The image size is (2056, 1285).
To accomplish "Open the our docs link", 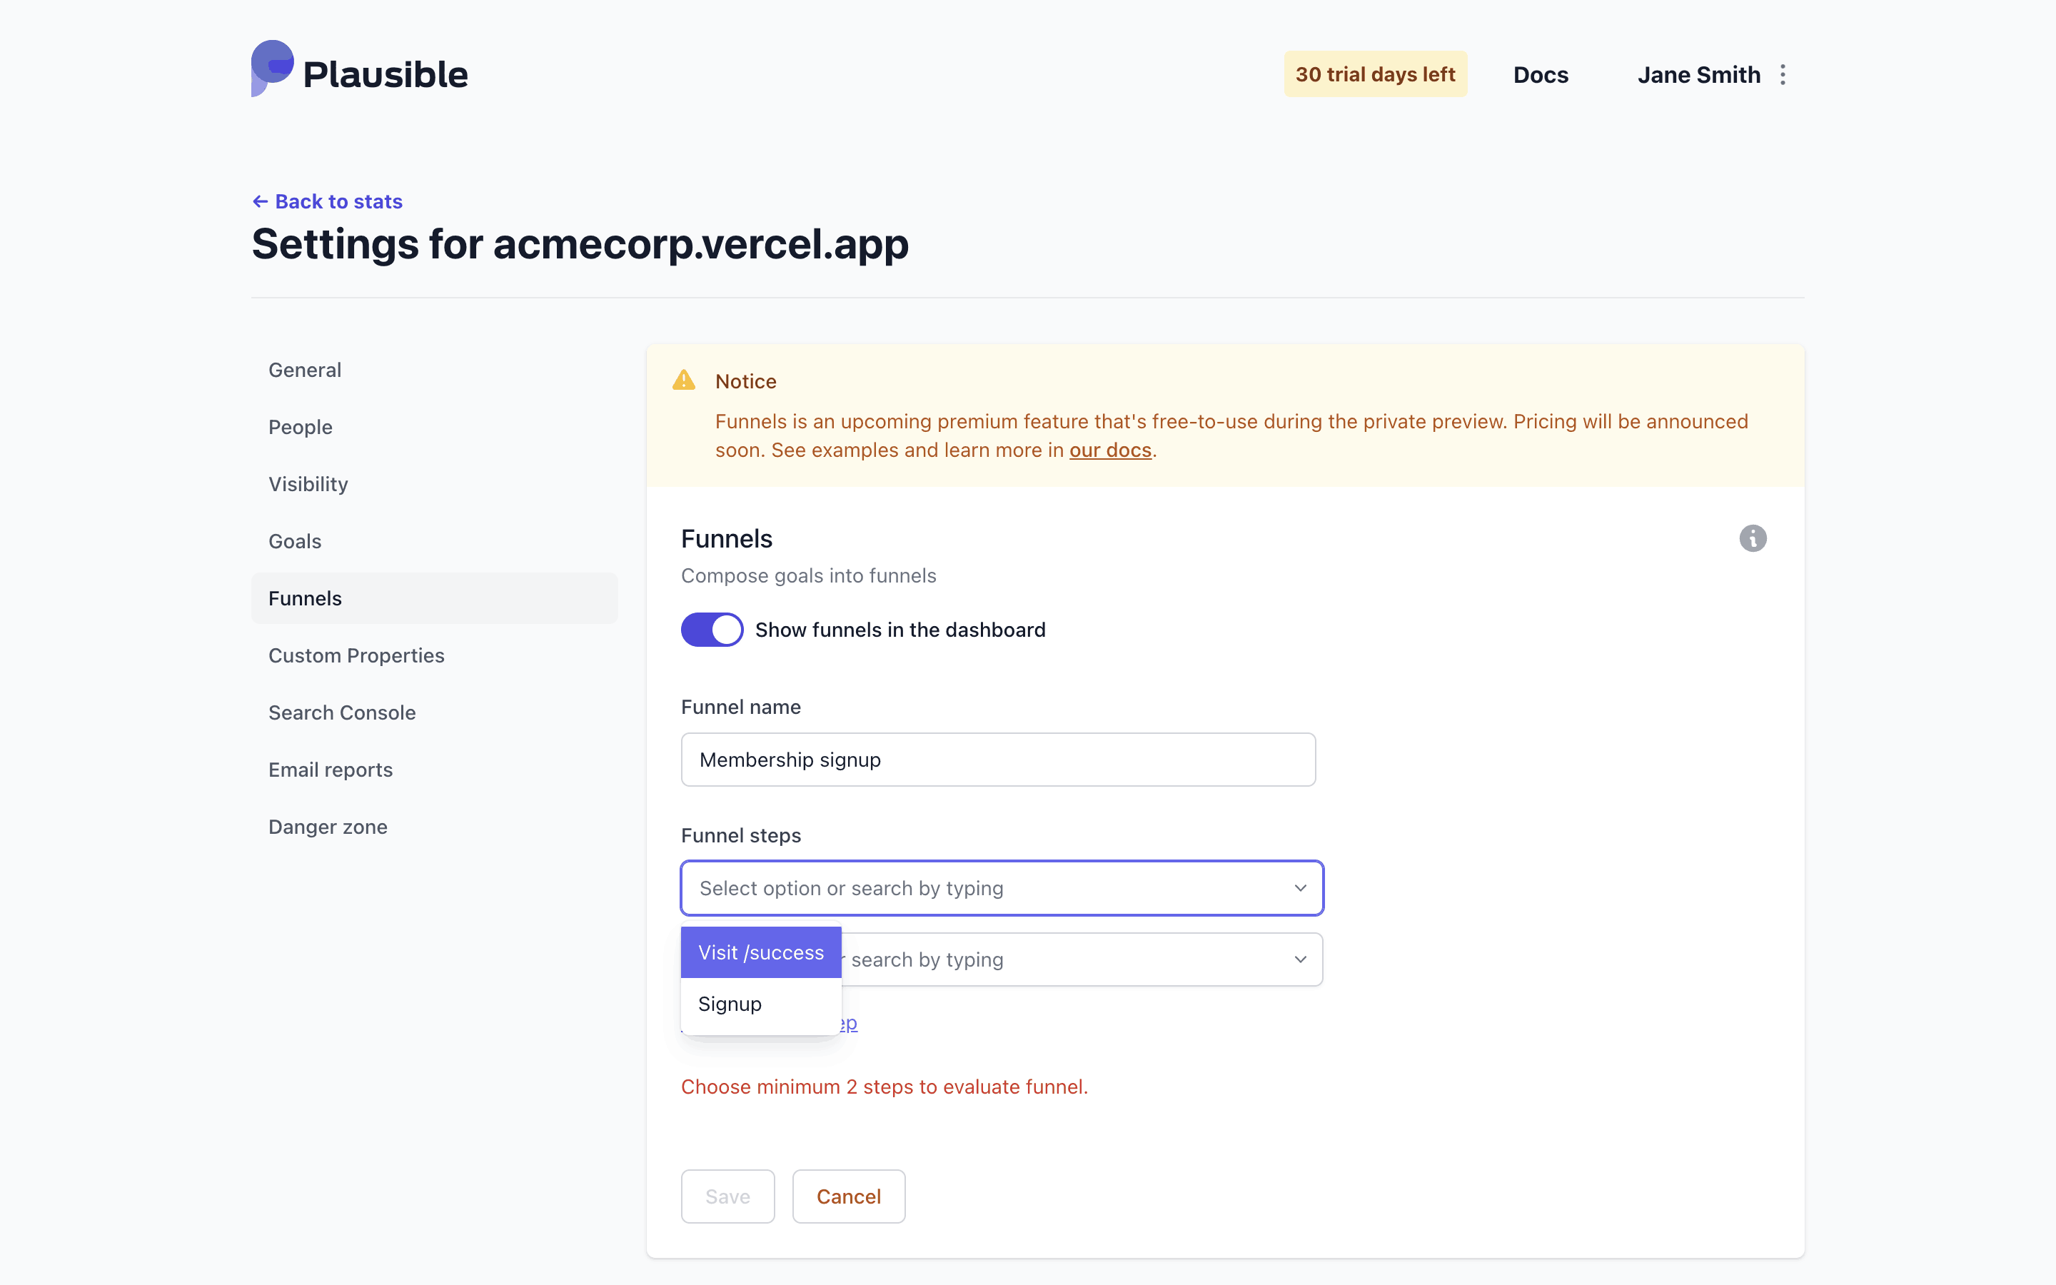I will pos(1109,450).
